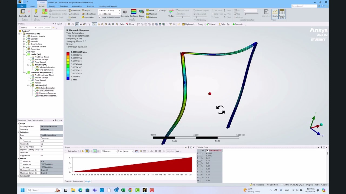Image resolution: width=346 pixels, height=194 pixels.
Task: Toggle the Minimum result checkbox in Details
Action: coord(21,161)
